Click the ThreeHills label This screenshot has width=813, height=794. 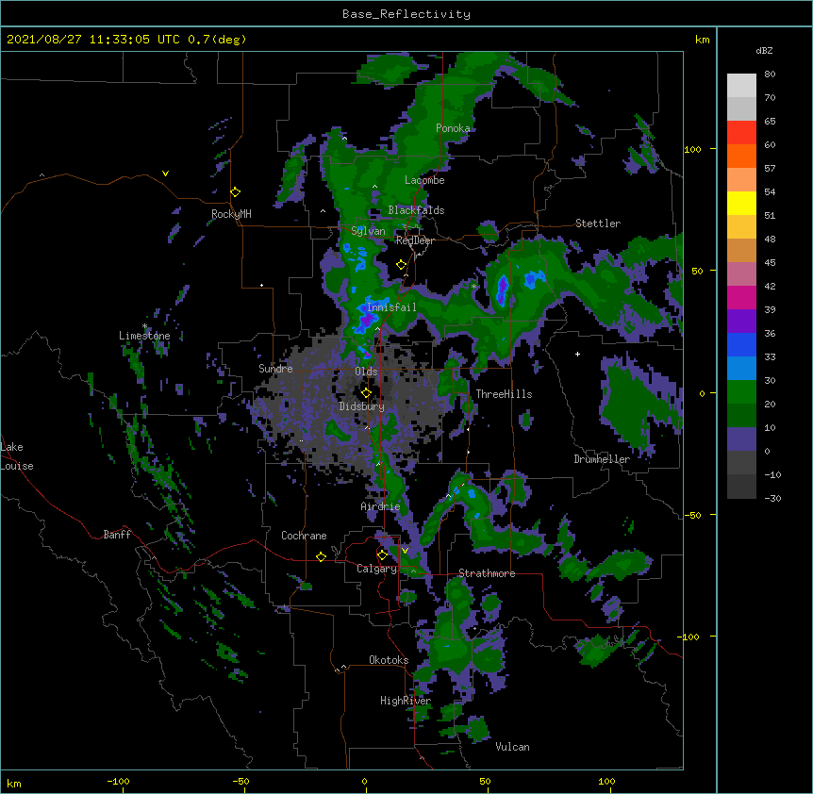click(504, 394)
